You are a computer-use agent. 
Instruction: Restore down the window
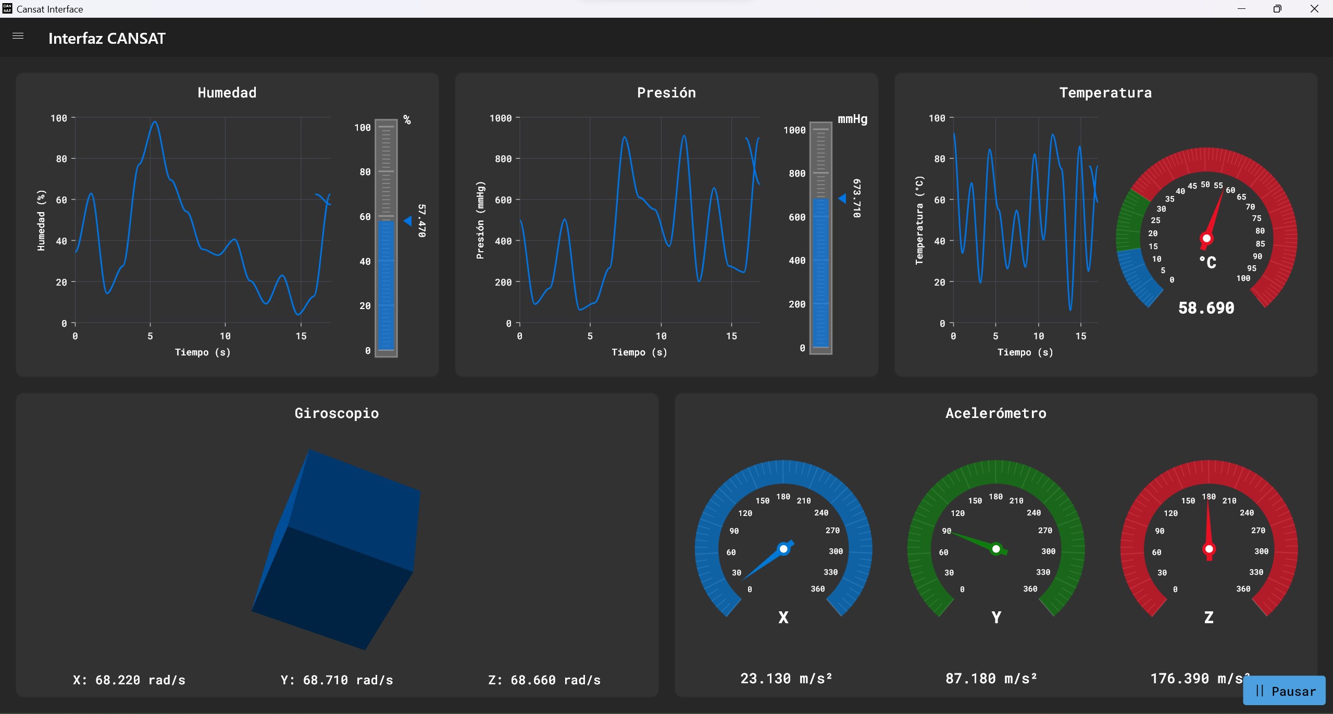coord(1277,9)
